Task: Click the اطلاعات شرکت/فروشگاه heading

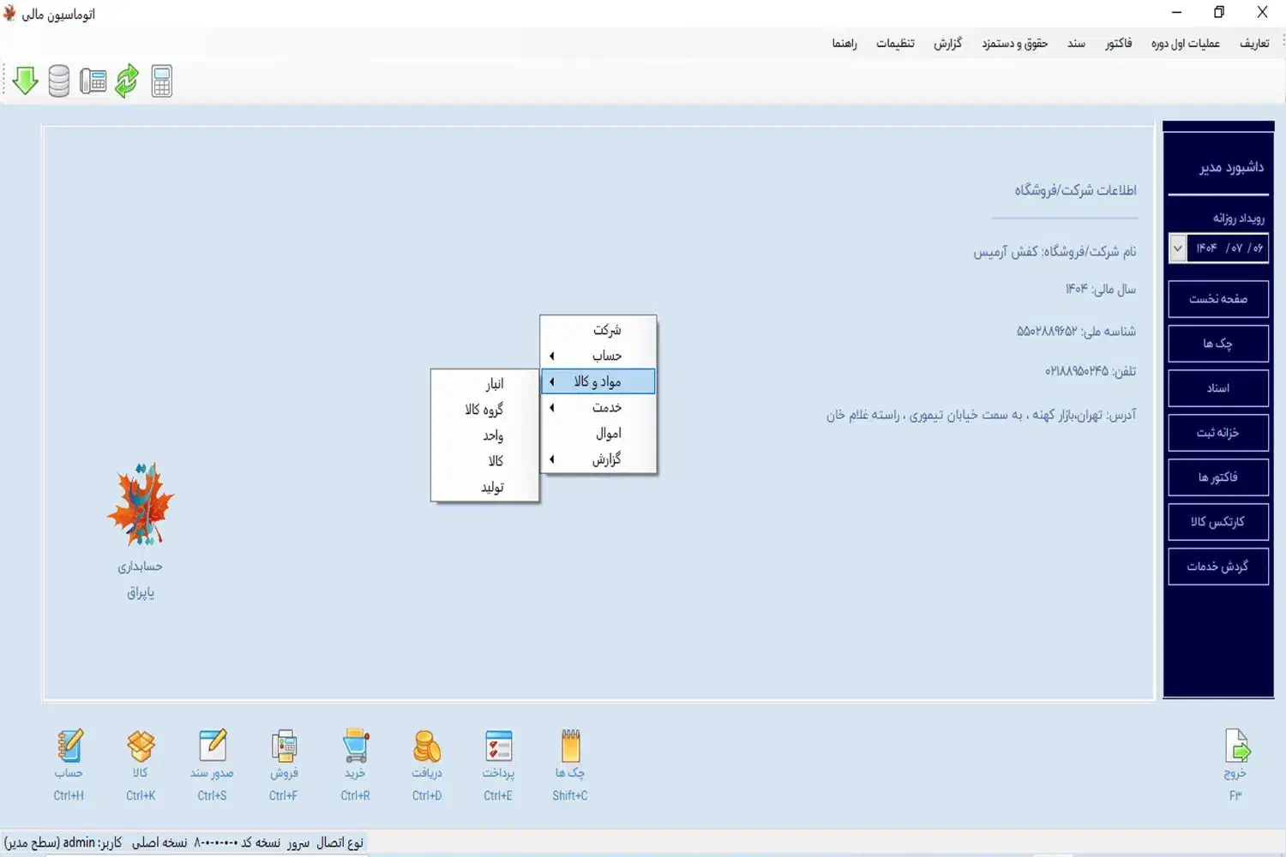Action: click(x=1076, y=190)
